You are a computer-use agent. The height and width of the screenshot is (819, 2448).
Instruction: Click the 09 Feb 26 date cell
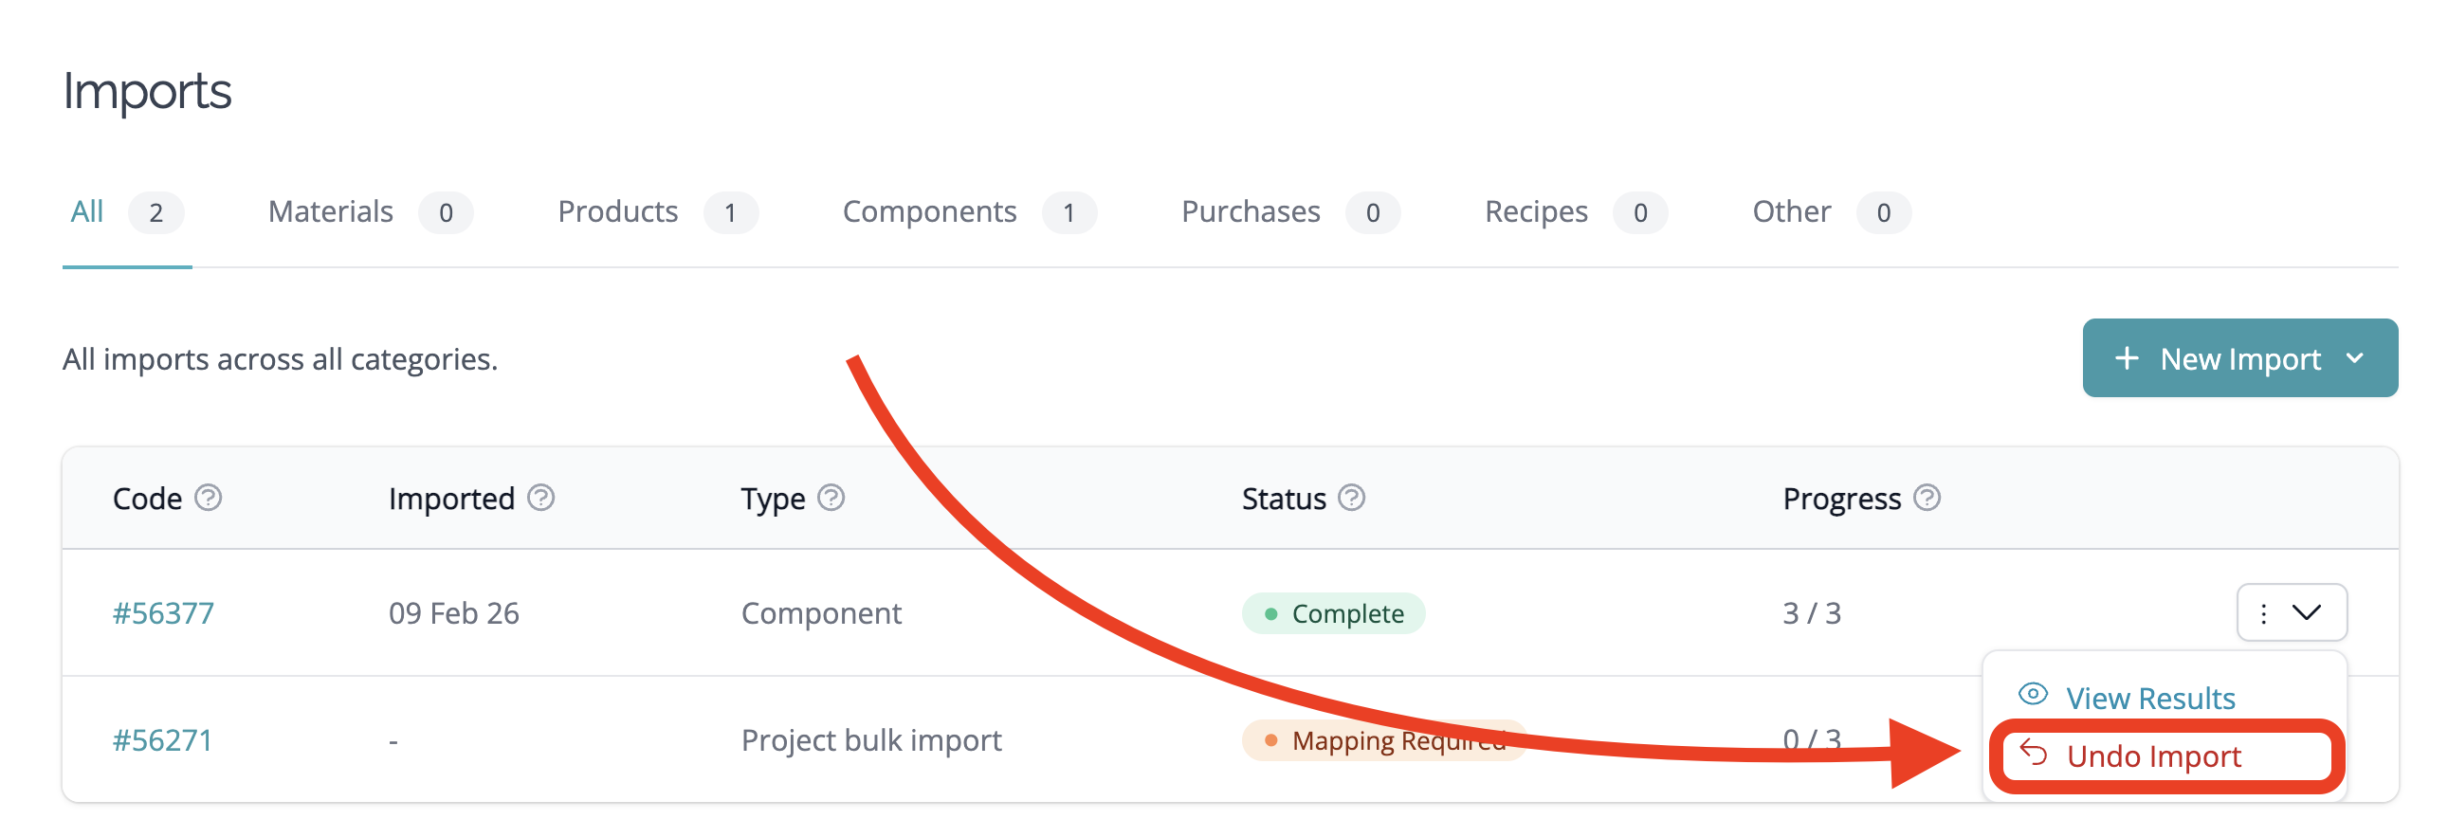point(453,612)
